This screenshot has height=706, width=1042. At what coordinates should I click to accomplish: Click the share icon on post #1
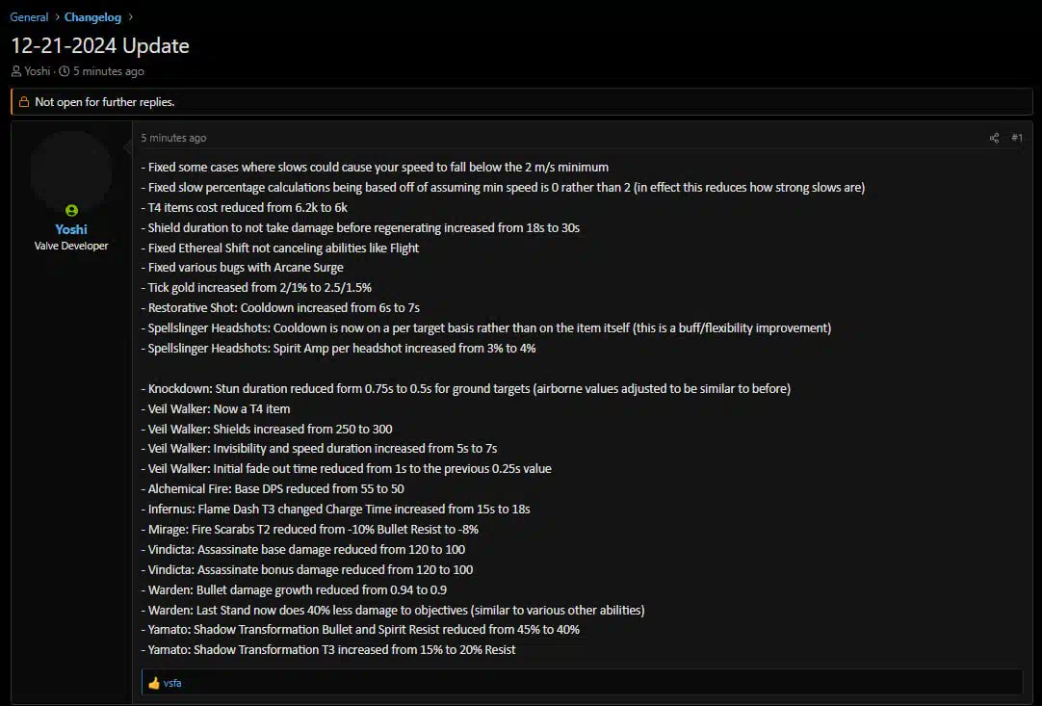994,139
